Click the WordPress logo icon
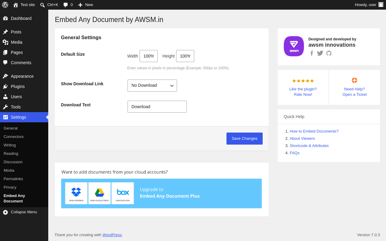Screen dimensions: 386x241 5,5
